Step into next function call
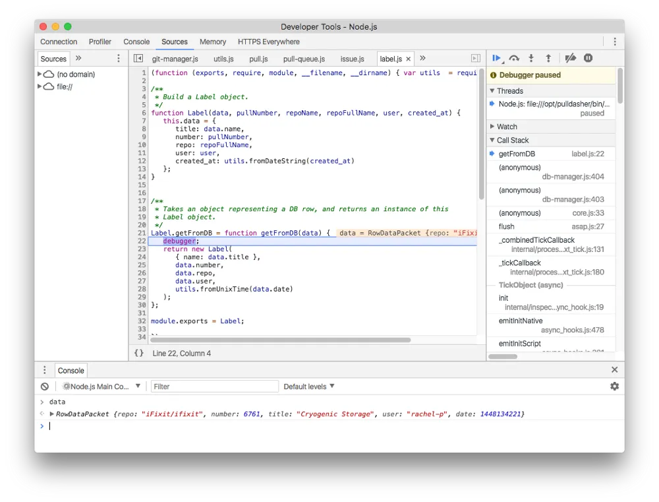Viewport: 659px width, 502px height. [531, 58]
